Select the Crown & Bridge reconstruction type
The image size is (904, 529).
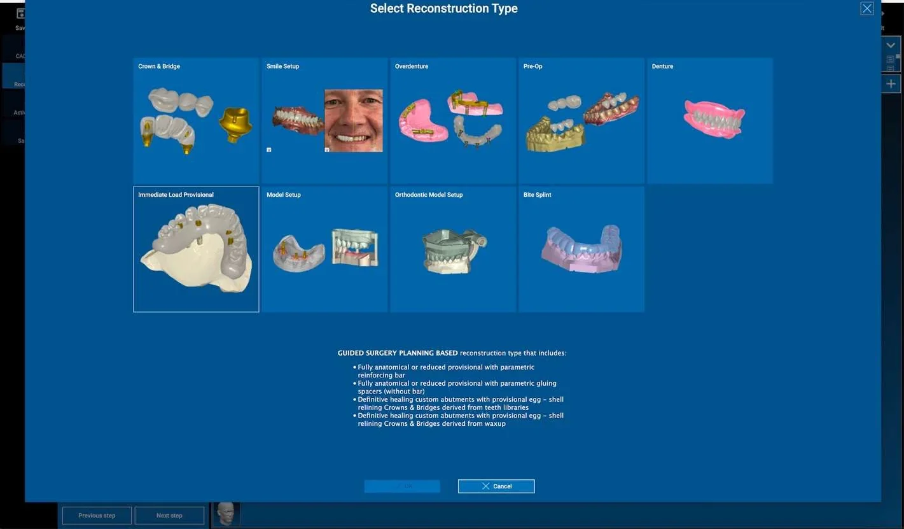196,121
